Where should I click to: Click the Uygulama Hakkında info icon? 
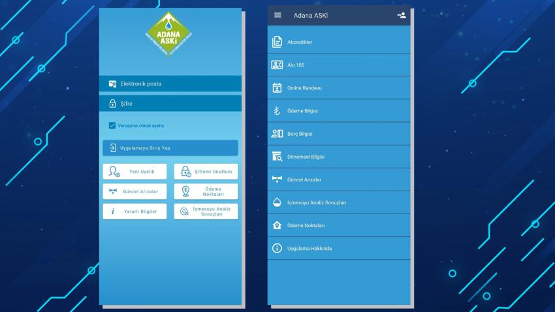coord(277,248)
